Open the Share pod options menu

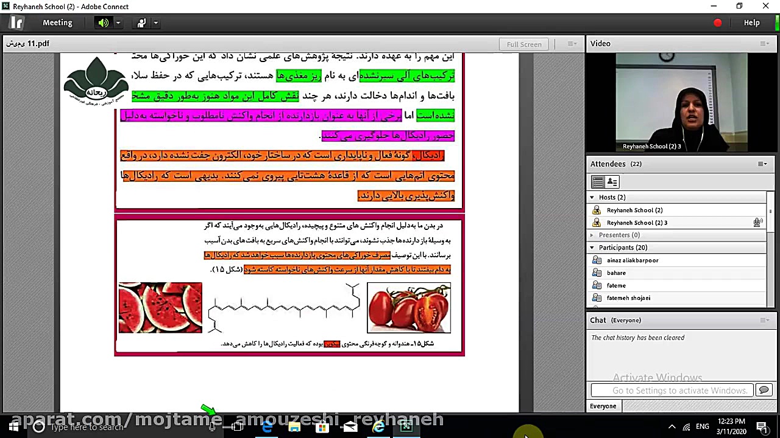coord(572,44)
